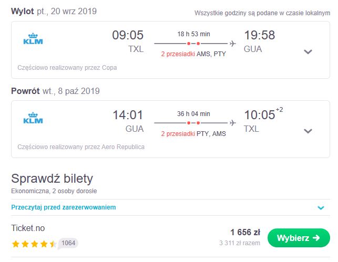Click the airplane icon on outbound route
Viewport: 338px width, 262px height.
pyautogui.click(x=232, y=44)
